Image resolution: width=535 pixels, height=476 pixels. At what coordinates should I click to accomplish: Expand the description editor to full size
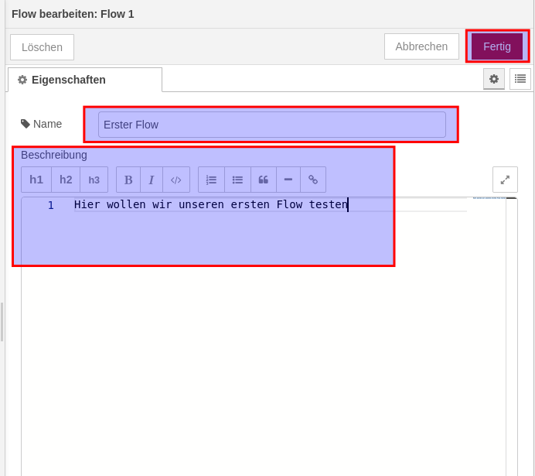(x=505, y=180)
